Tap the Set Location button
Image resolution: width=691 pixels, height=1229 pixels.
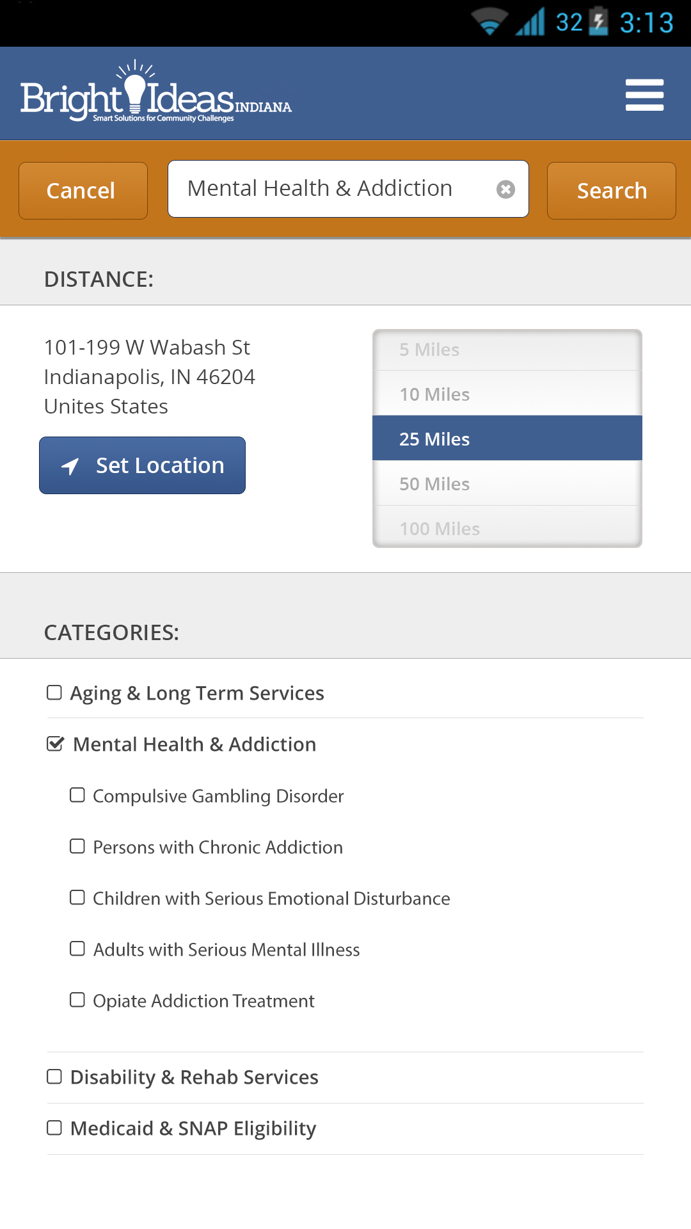pyautogui.click(x=142, y=465)
